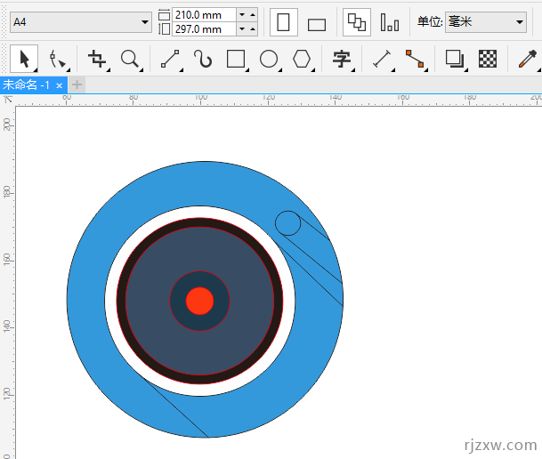Select the Ellipse tool

[269, 60]
